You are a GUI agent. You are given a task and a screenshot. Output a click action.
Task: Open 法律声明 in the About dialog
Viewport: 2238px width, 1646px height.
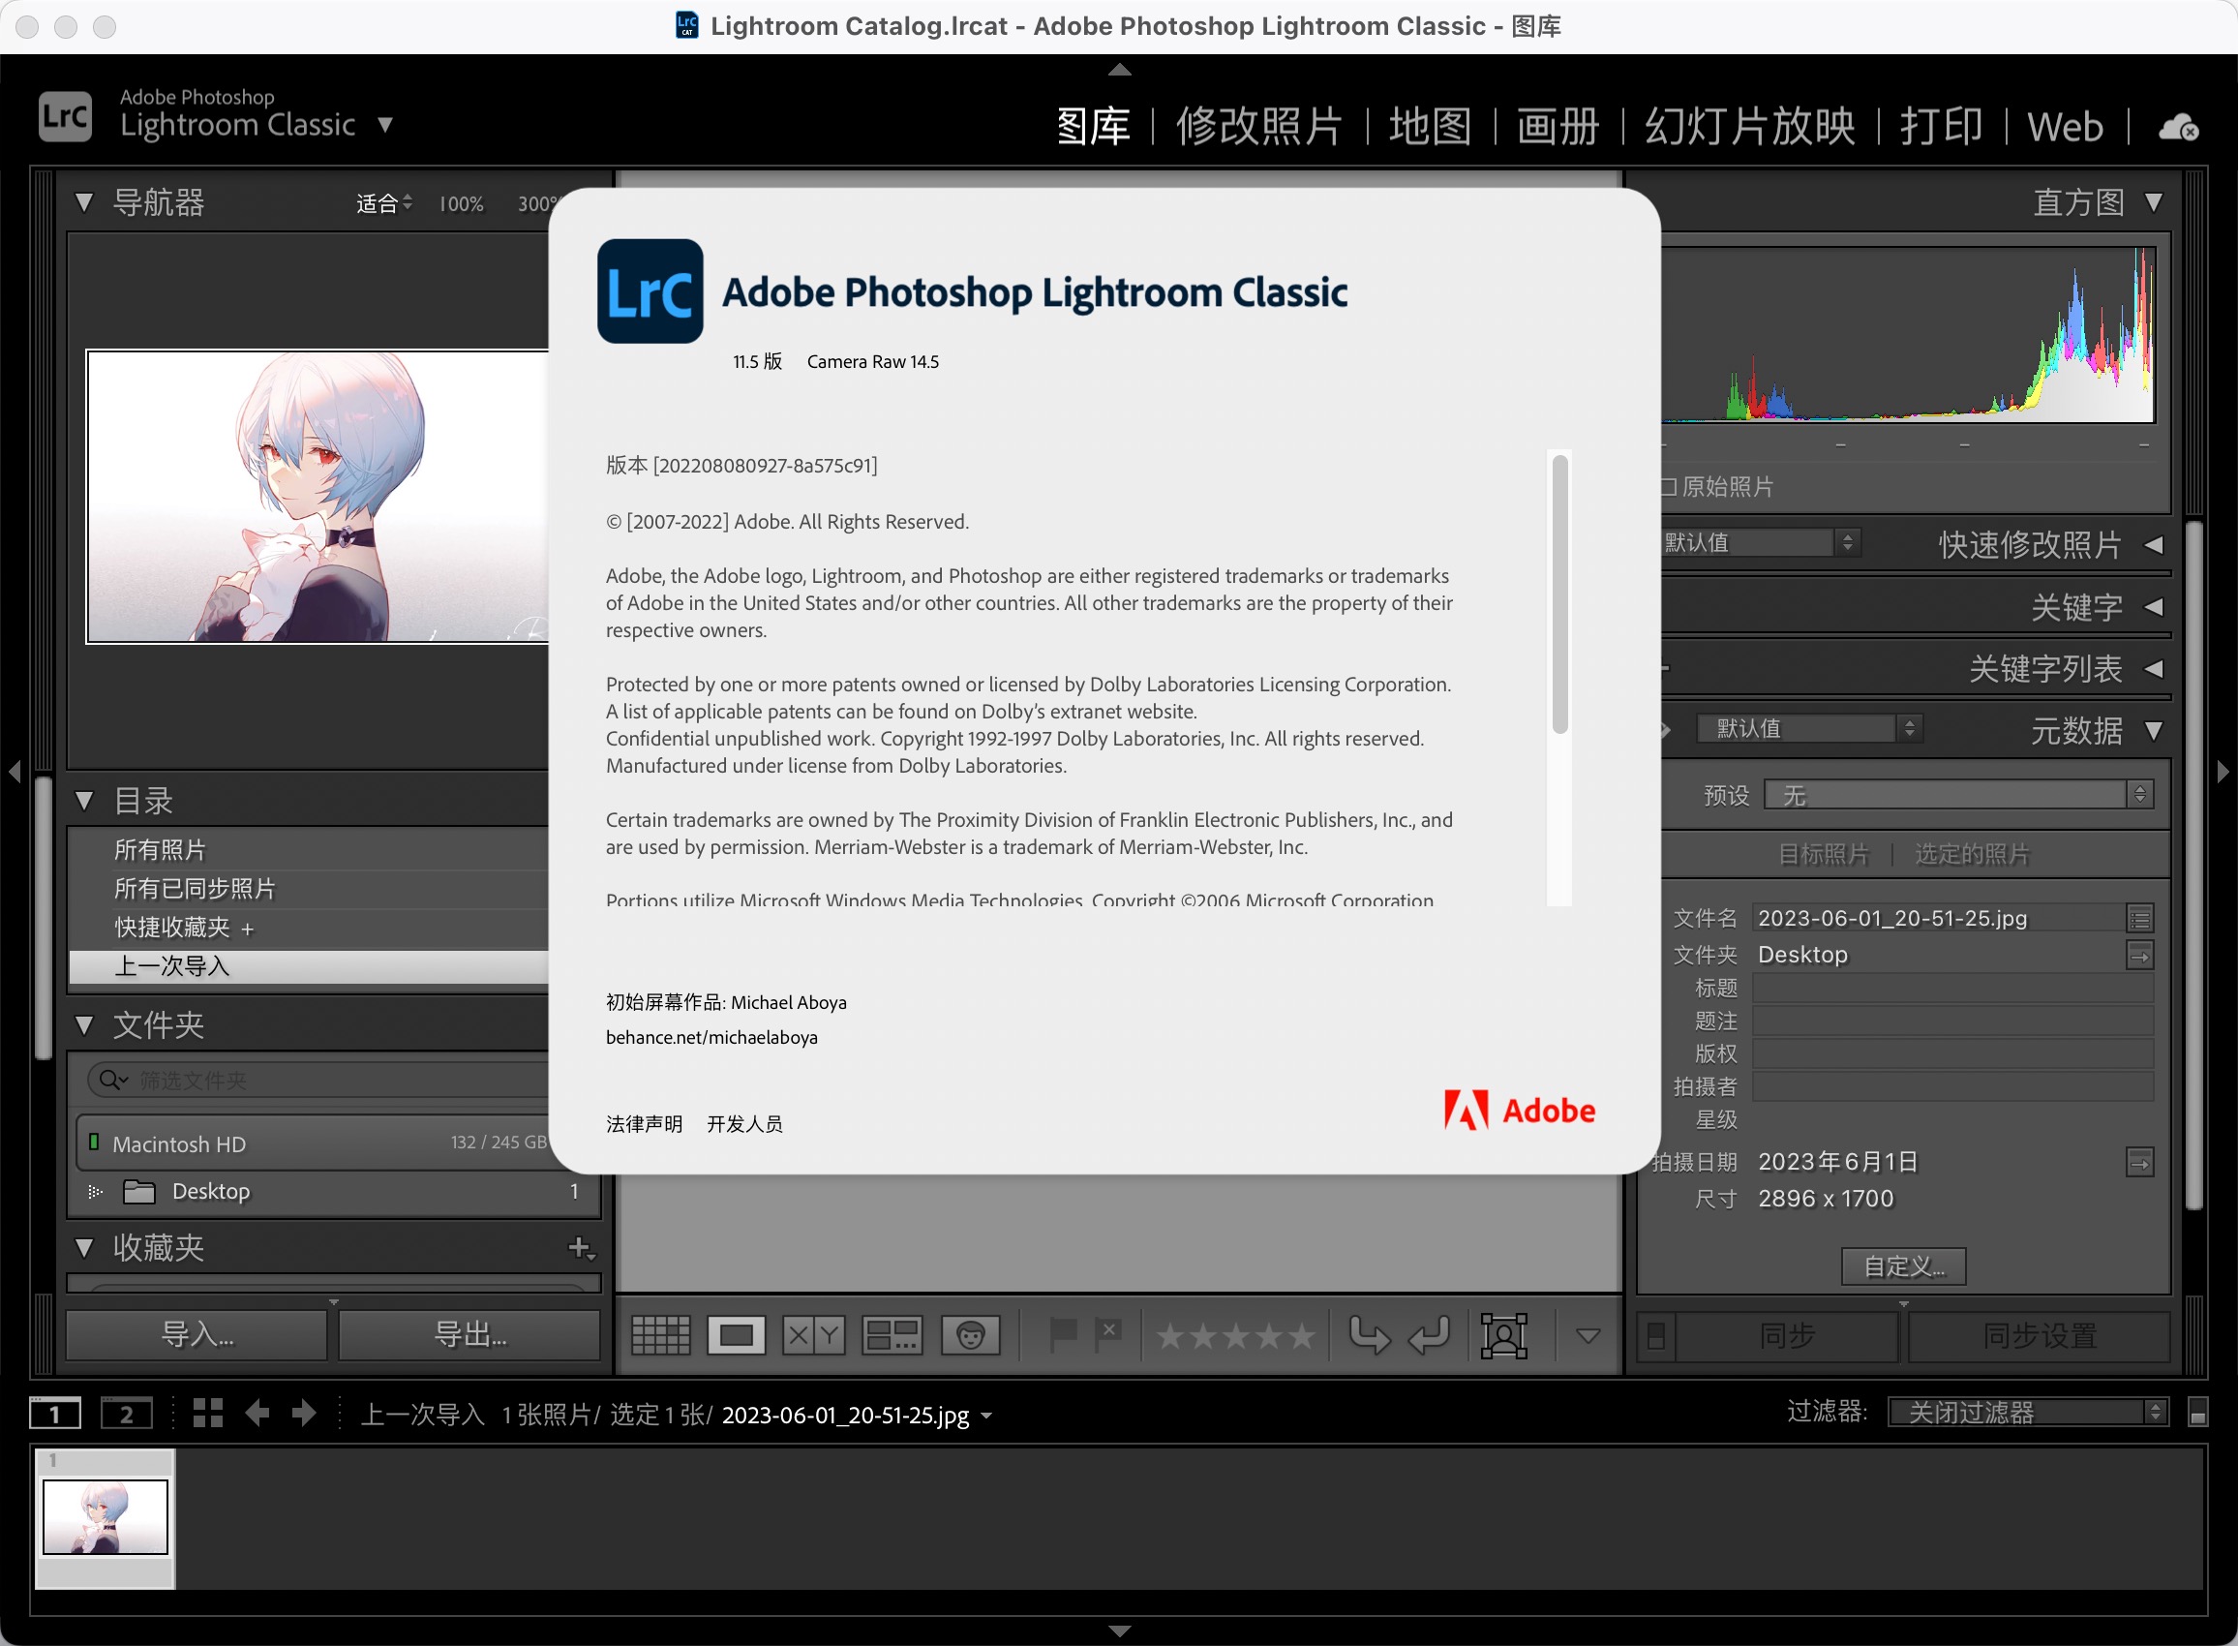pos(645,1124)
